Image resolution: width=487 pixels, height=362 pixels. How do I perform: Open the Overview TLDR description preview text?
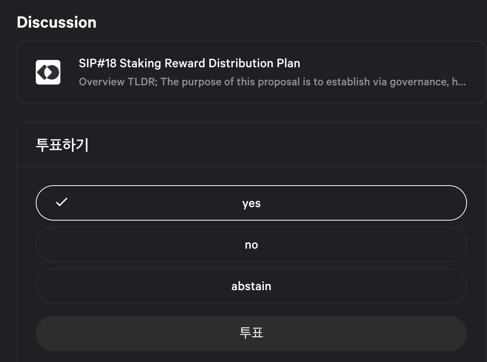272,82
